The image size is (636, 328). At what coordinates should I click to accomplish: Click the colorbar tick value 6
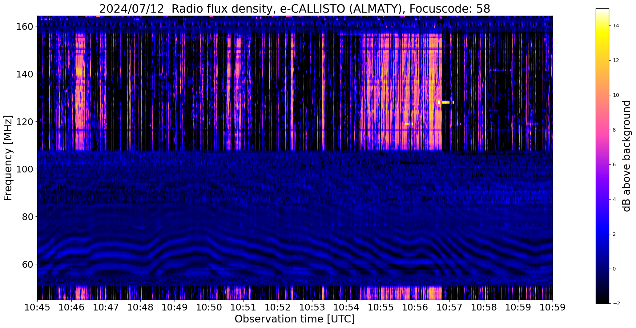(614, 165)
